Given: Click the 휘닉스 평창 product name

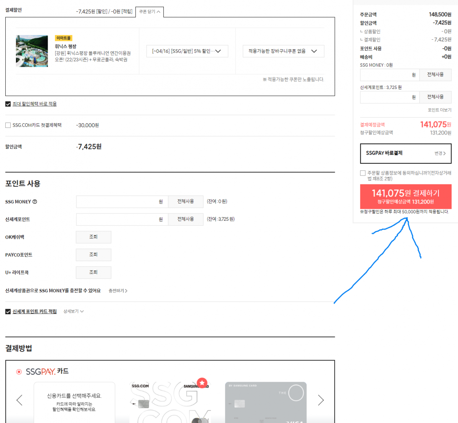Looking at the screenshot, I should pos(66,47).
